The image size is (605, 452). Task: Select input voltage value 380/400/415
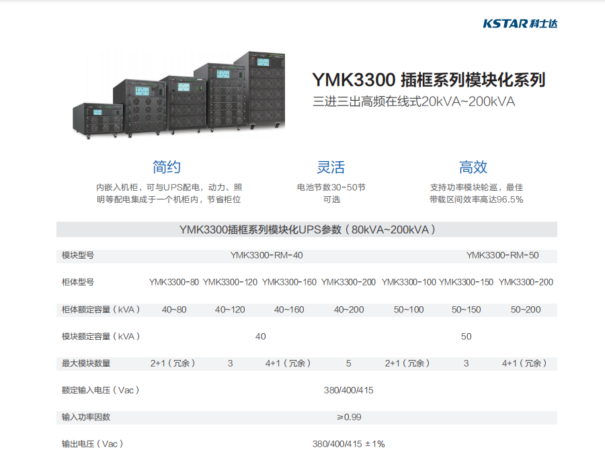click(x=348, y=390)
